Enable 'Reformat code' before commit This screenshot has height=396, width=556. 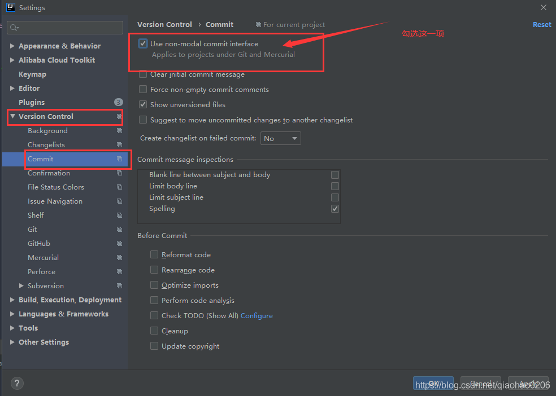(154, 254)
